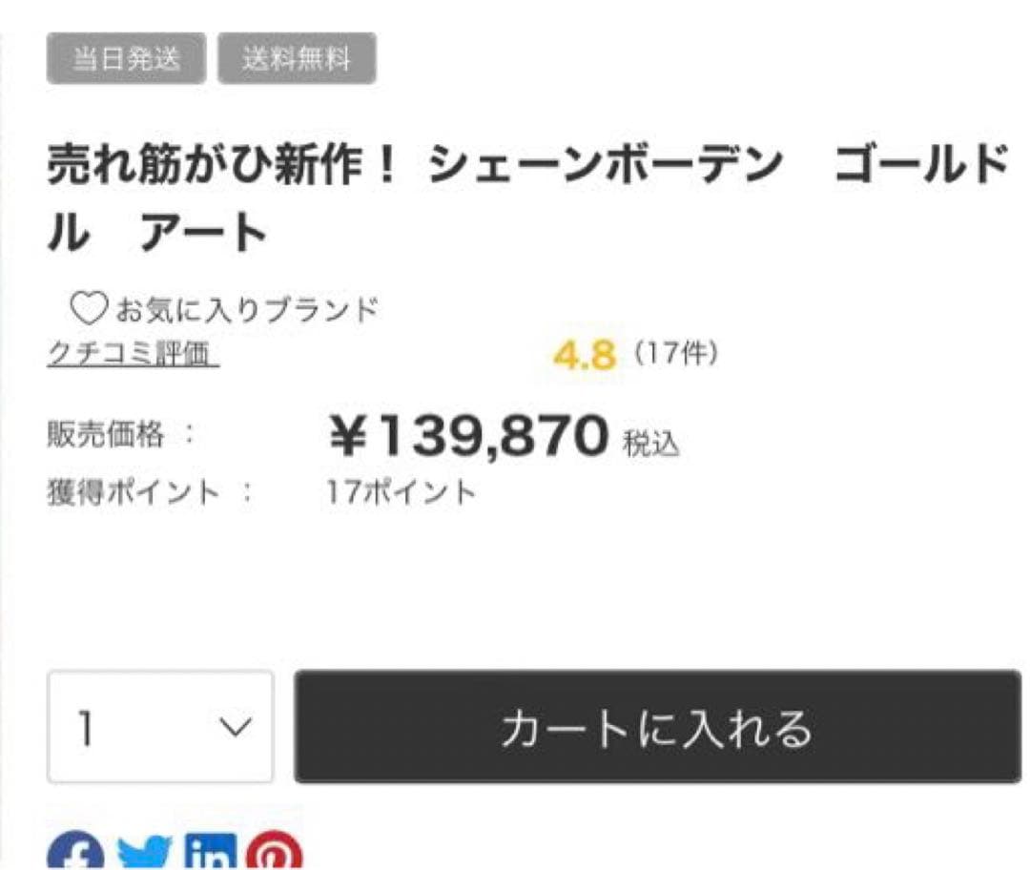Click the LinkedIn share icon
1030x870 pixels.
(x=210, y=852)
